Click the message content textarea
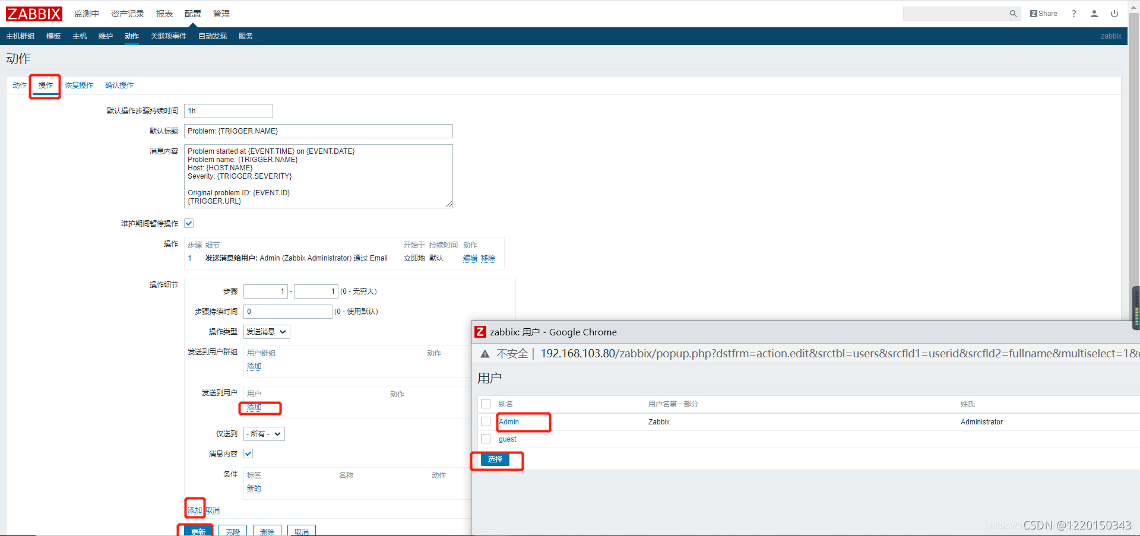Image resolution: width=1140 pixels, height=536 pixels. (318, 176)
